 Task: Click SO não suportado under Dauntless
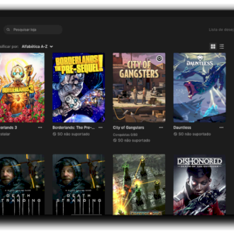(x=195, y=134)
